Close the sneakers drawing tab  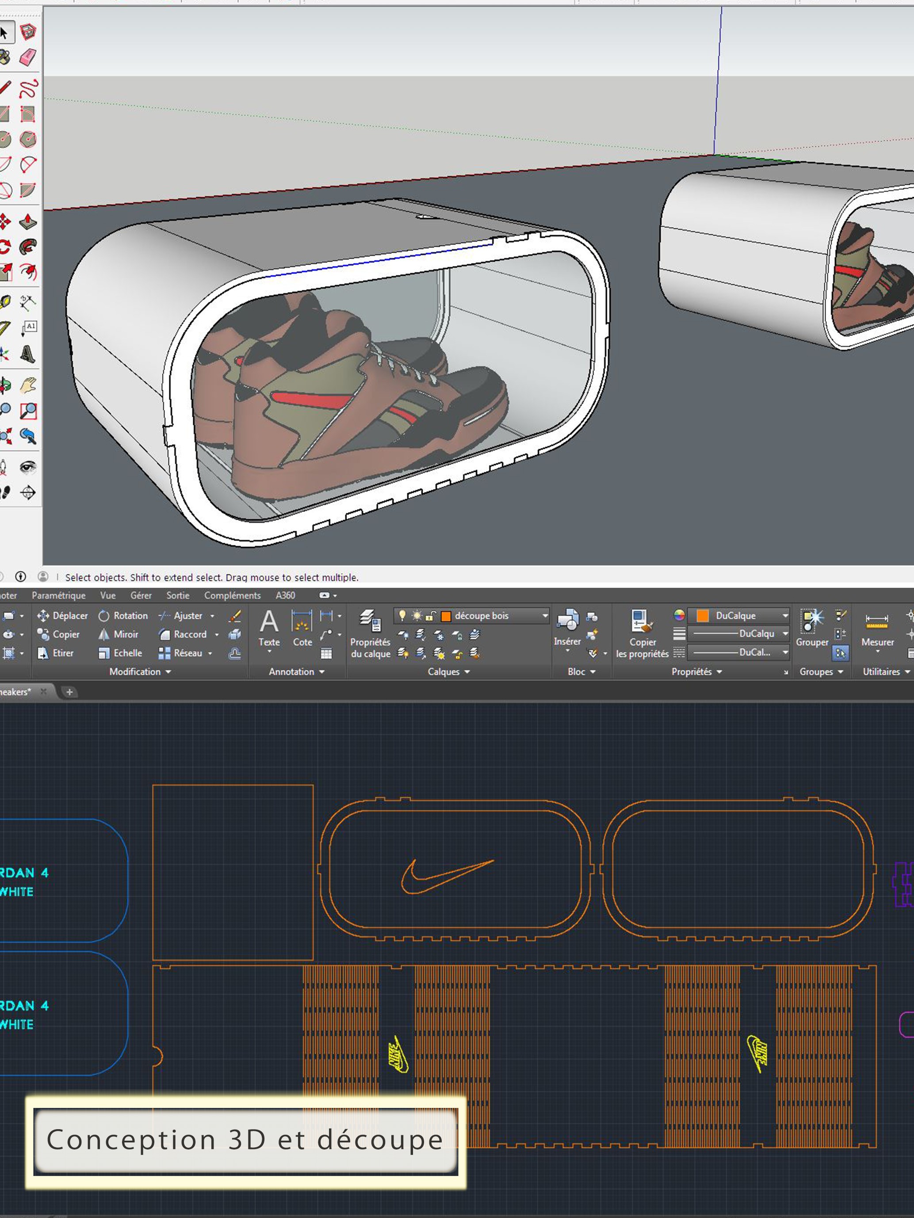click(x=43, y=692)
